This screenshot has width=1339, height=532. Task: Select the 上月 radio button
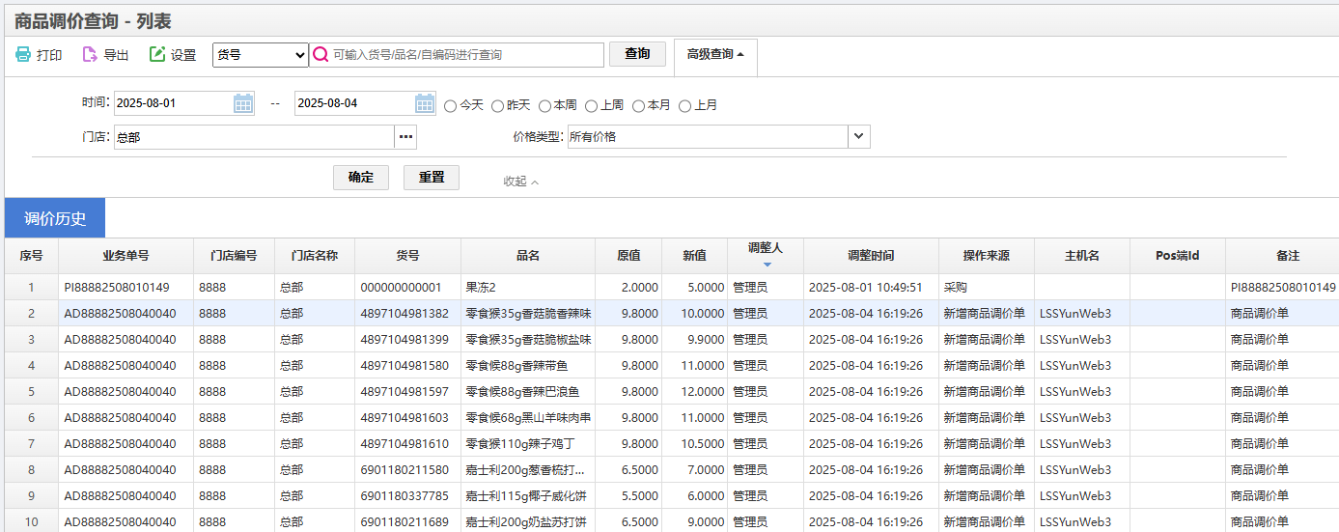(685, 106)
